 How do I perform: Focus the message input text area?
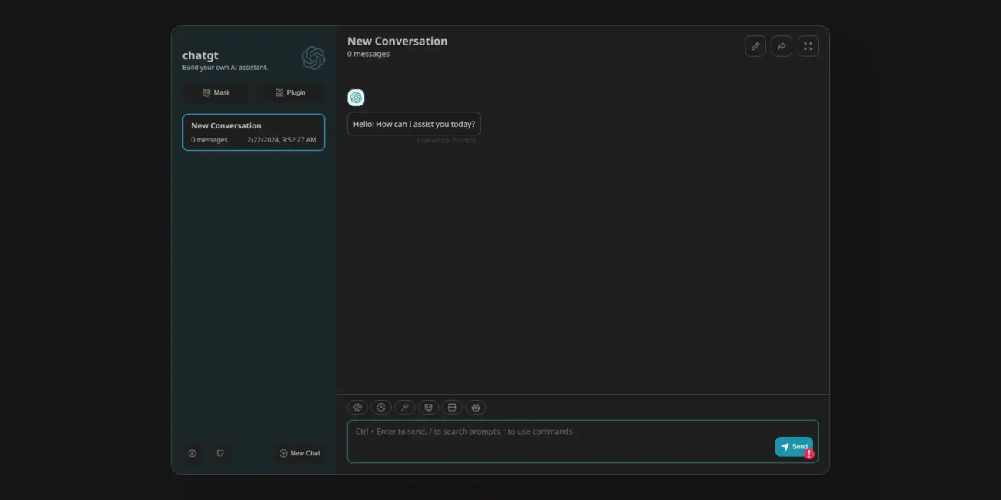(x=582, y=442)
